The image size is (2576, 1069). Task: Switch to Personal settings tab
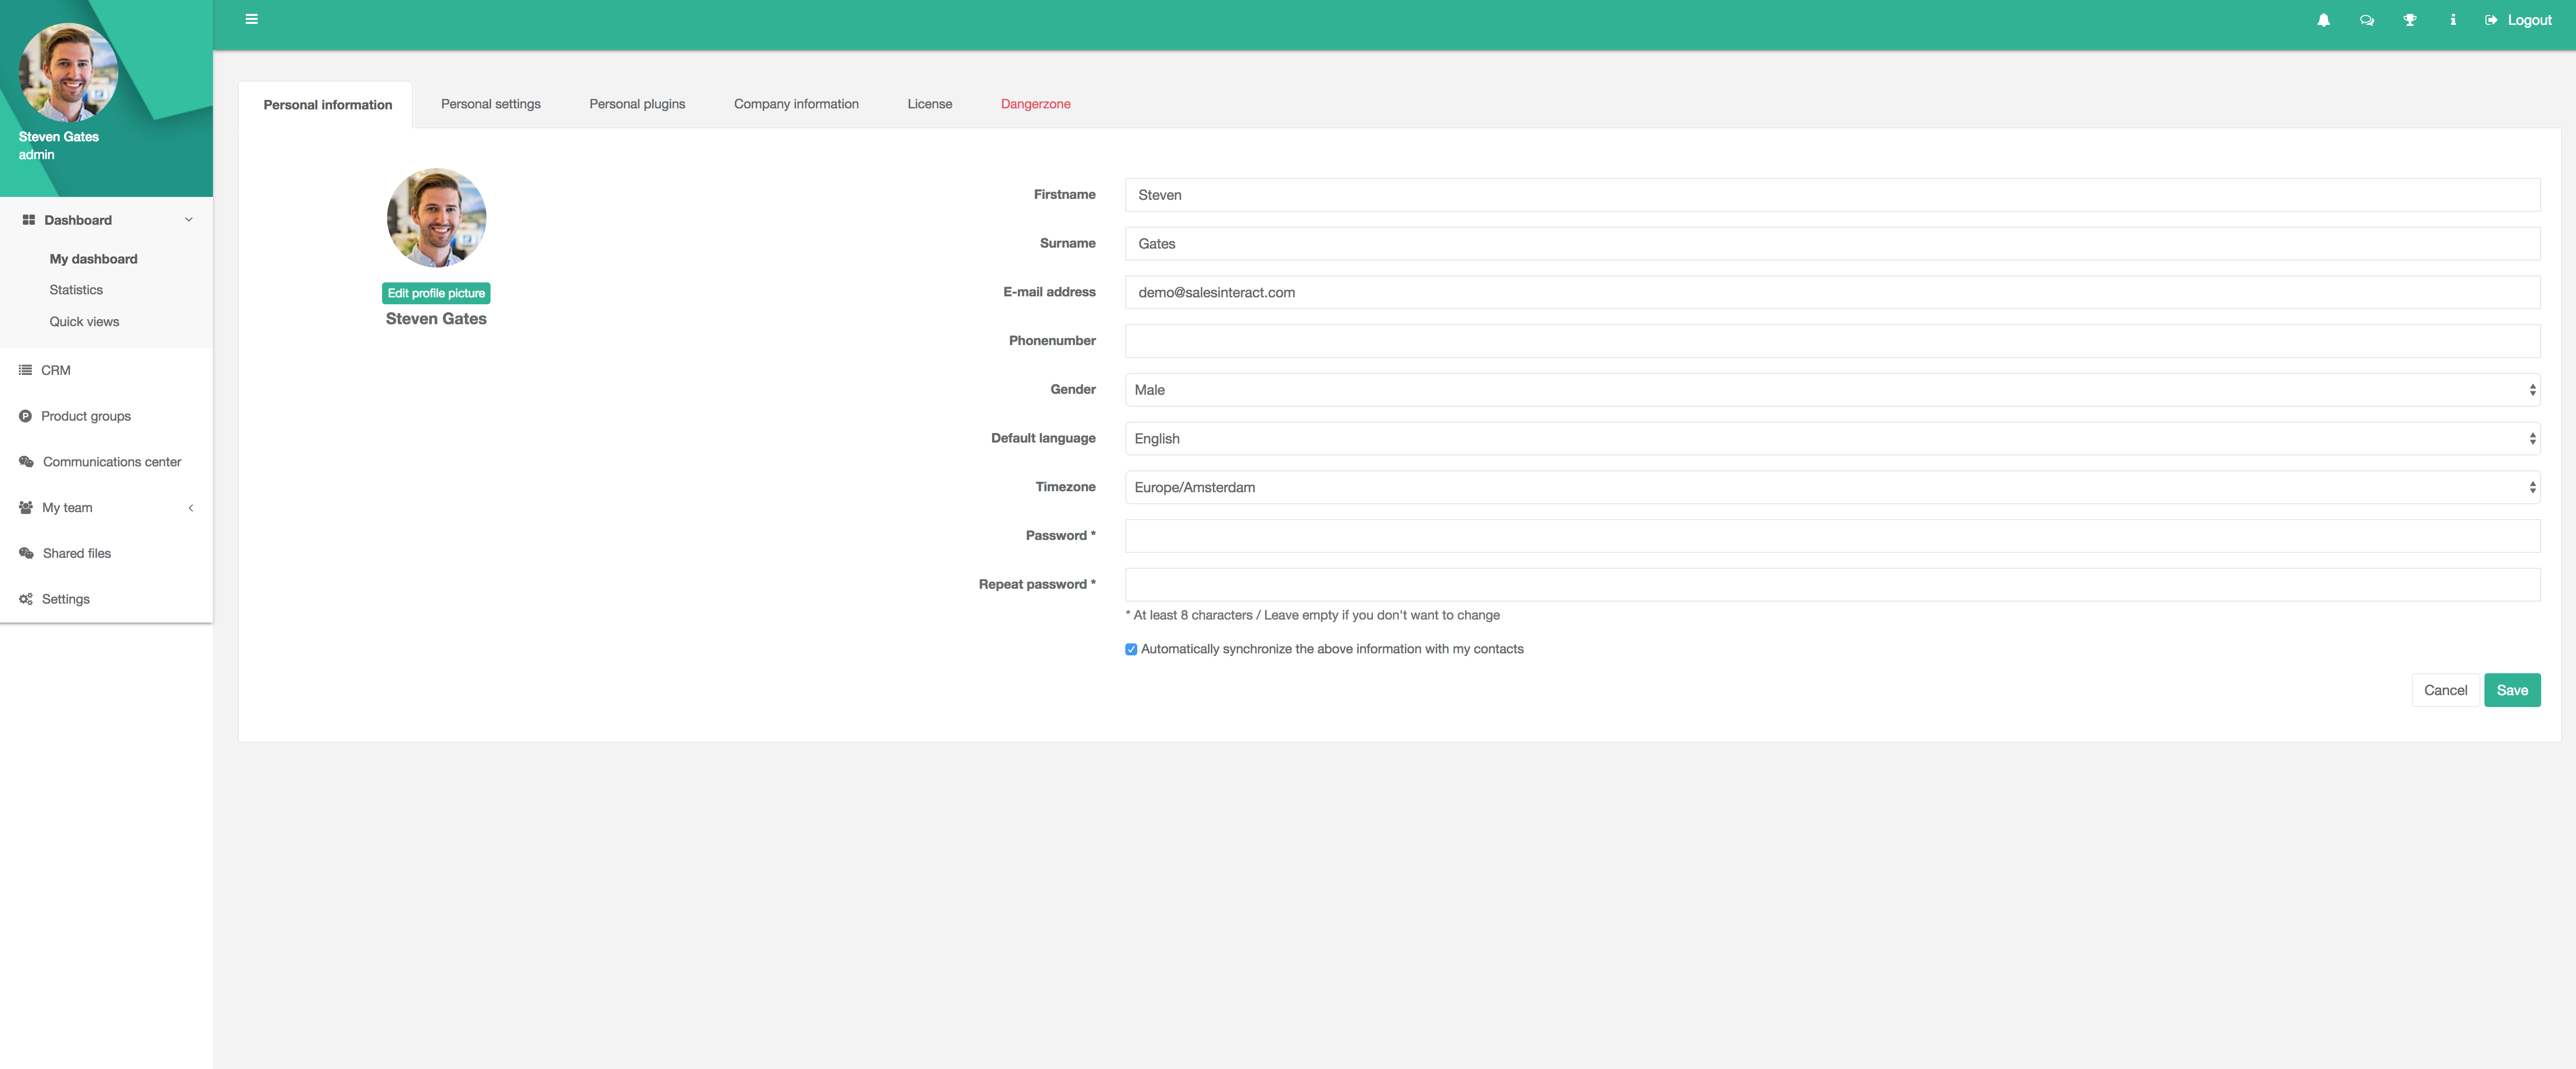pyautogui.click(x=490, y=104)
